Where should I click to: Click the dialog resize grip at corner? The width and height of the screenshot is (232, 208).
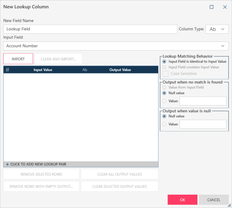pos(229,205)
